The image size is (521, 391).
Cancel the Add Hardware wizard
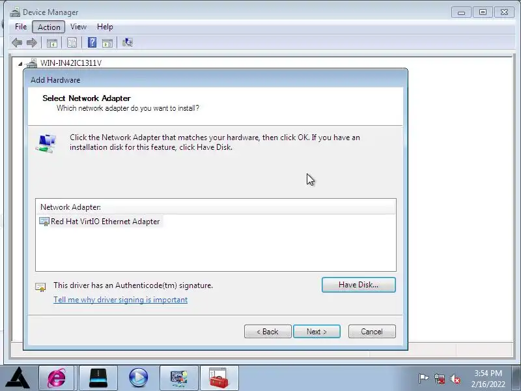pos(372,332)
